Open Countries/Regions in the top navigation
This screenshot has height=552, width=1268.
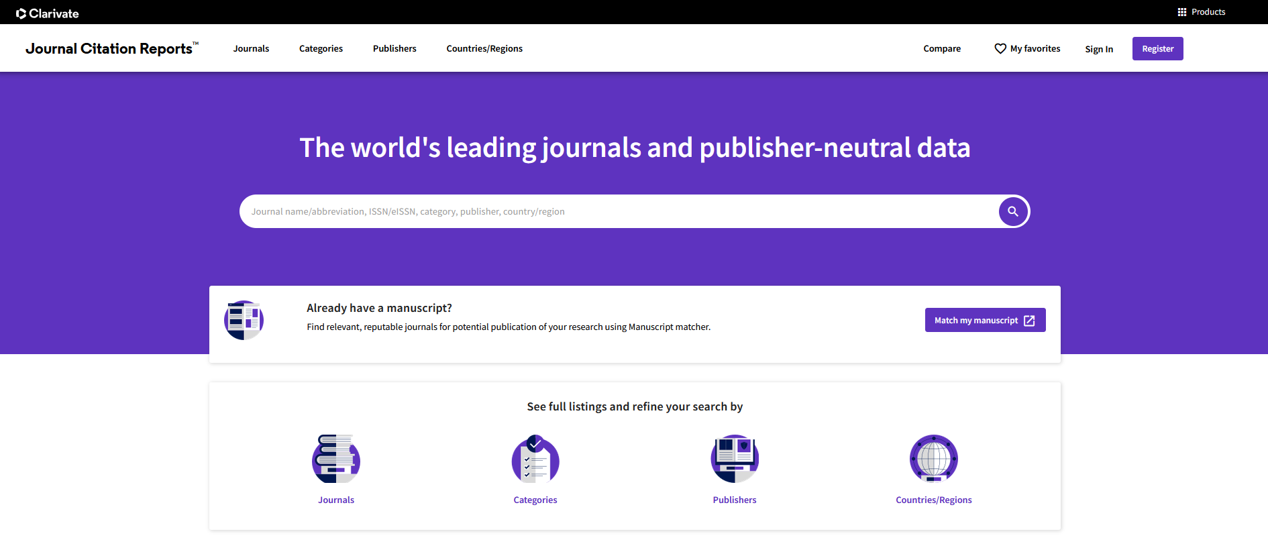(x=484, y=48)
